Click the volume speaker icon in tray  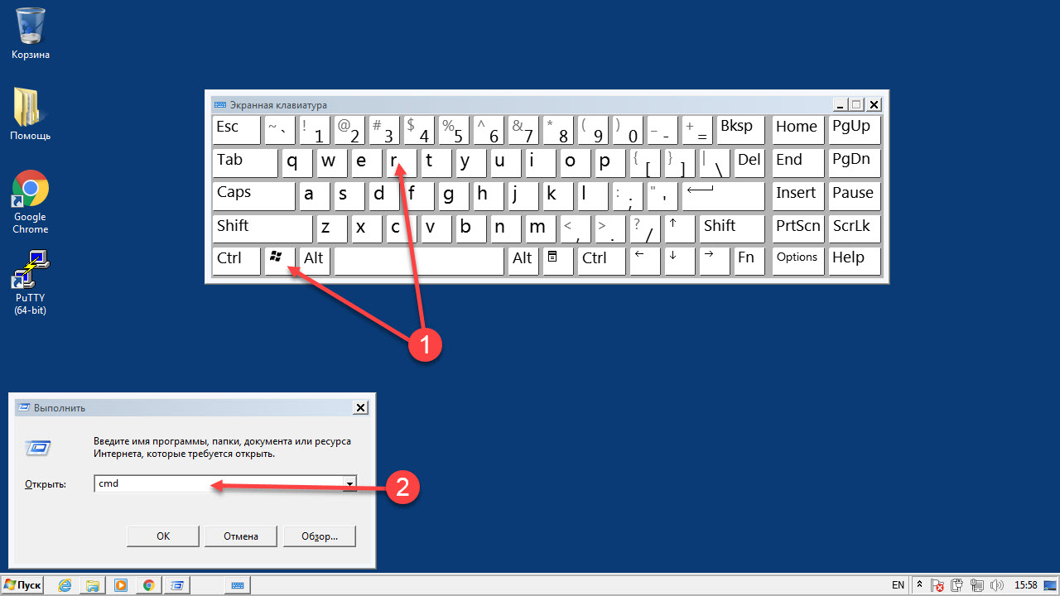coord(997,585)
